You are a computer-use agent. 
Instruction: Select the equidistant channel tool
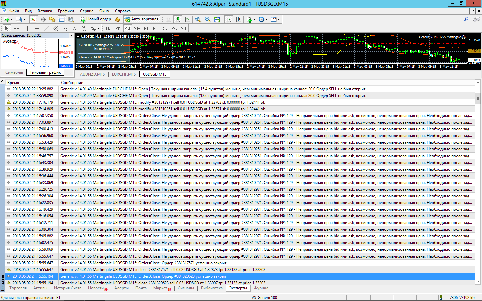coord(56,29)
